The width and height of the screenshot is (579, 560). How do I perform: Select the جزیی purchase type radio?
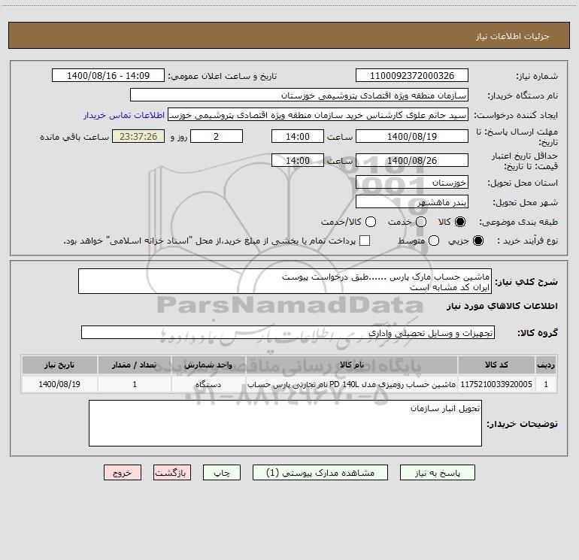point(477,241)
